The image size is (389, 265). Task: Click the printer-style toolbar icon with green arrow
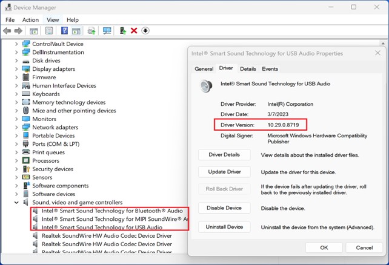(x=91, y=31)
